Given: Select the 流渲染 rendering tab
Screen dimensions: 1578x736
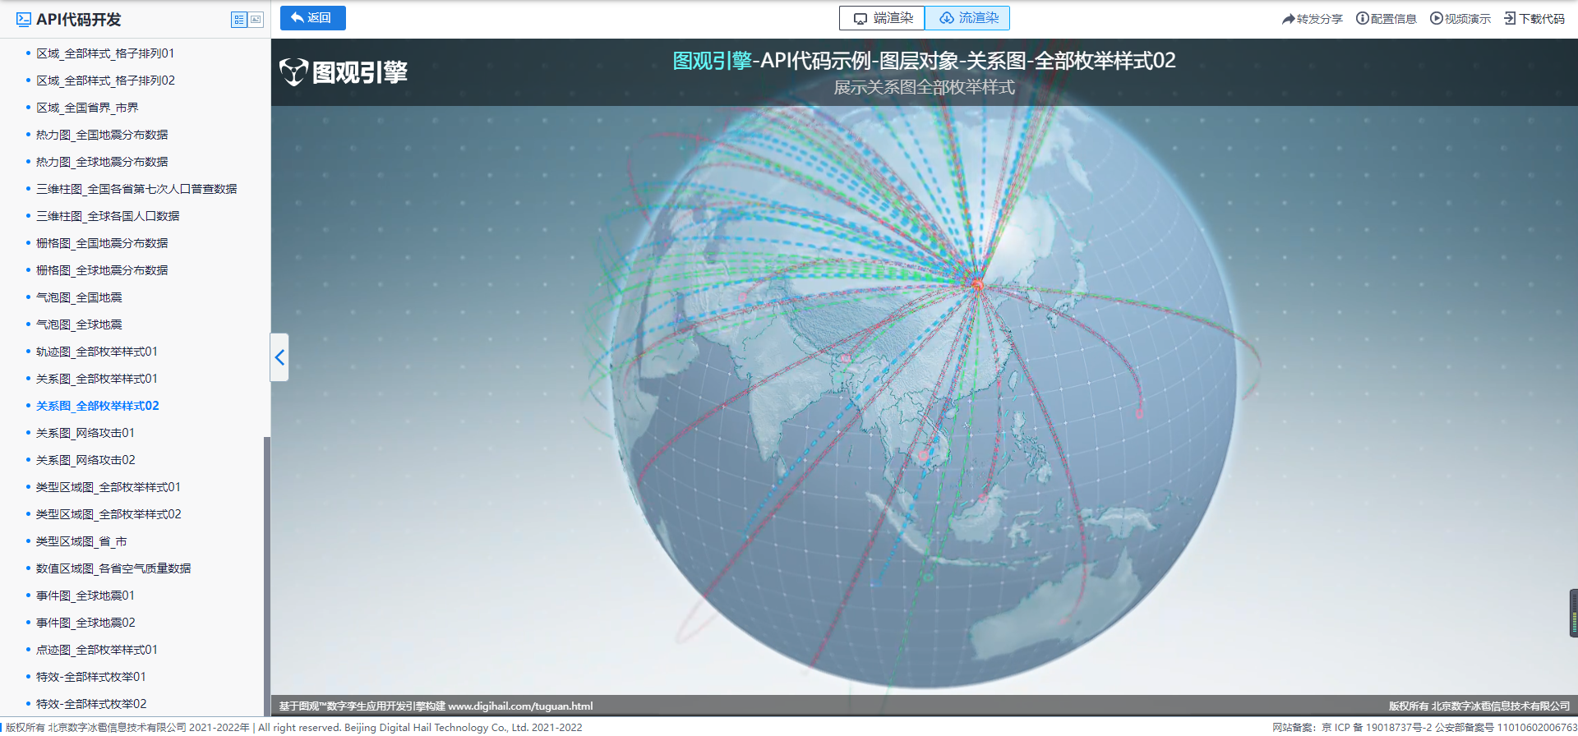Looking at the screenshot, I should coord(967,18).
